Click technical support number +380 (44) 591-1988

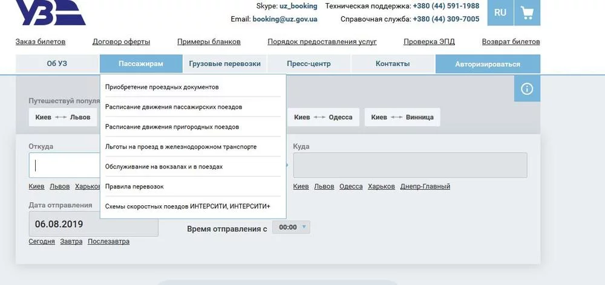point(446,6)
